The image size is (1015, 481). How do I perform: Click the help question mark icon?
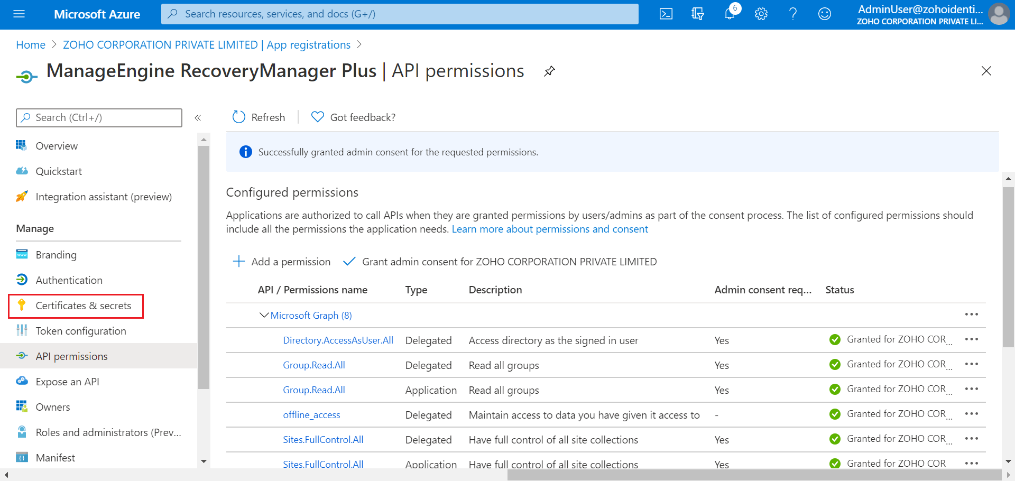792,14
